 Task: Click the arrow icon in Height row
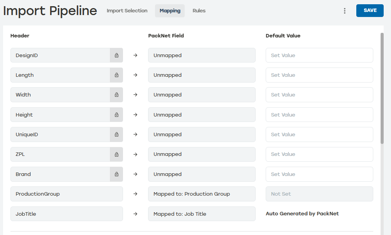[x=135, y=115]
